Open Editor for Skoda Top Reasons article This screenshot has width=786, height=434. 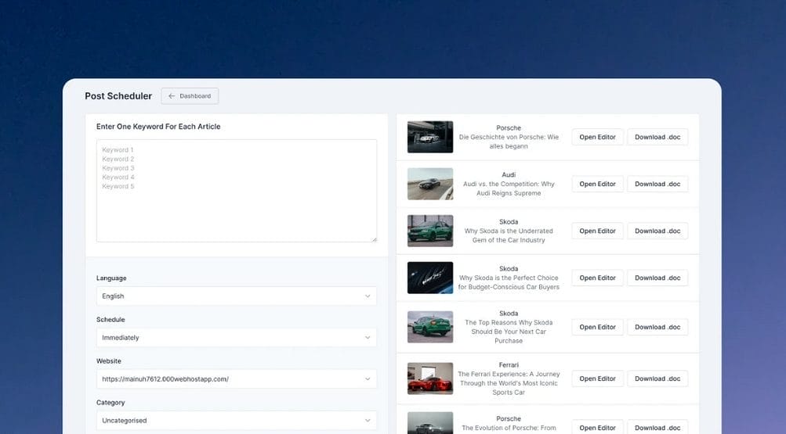[597, 327]
